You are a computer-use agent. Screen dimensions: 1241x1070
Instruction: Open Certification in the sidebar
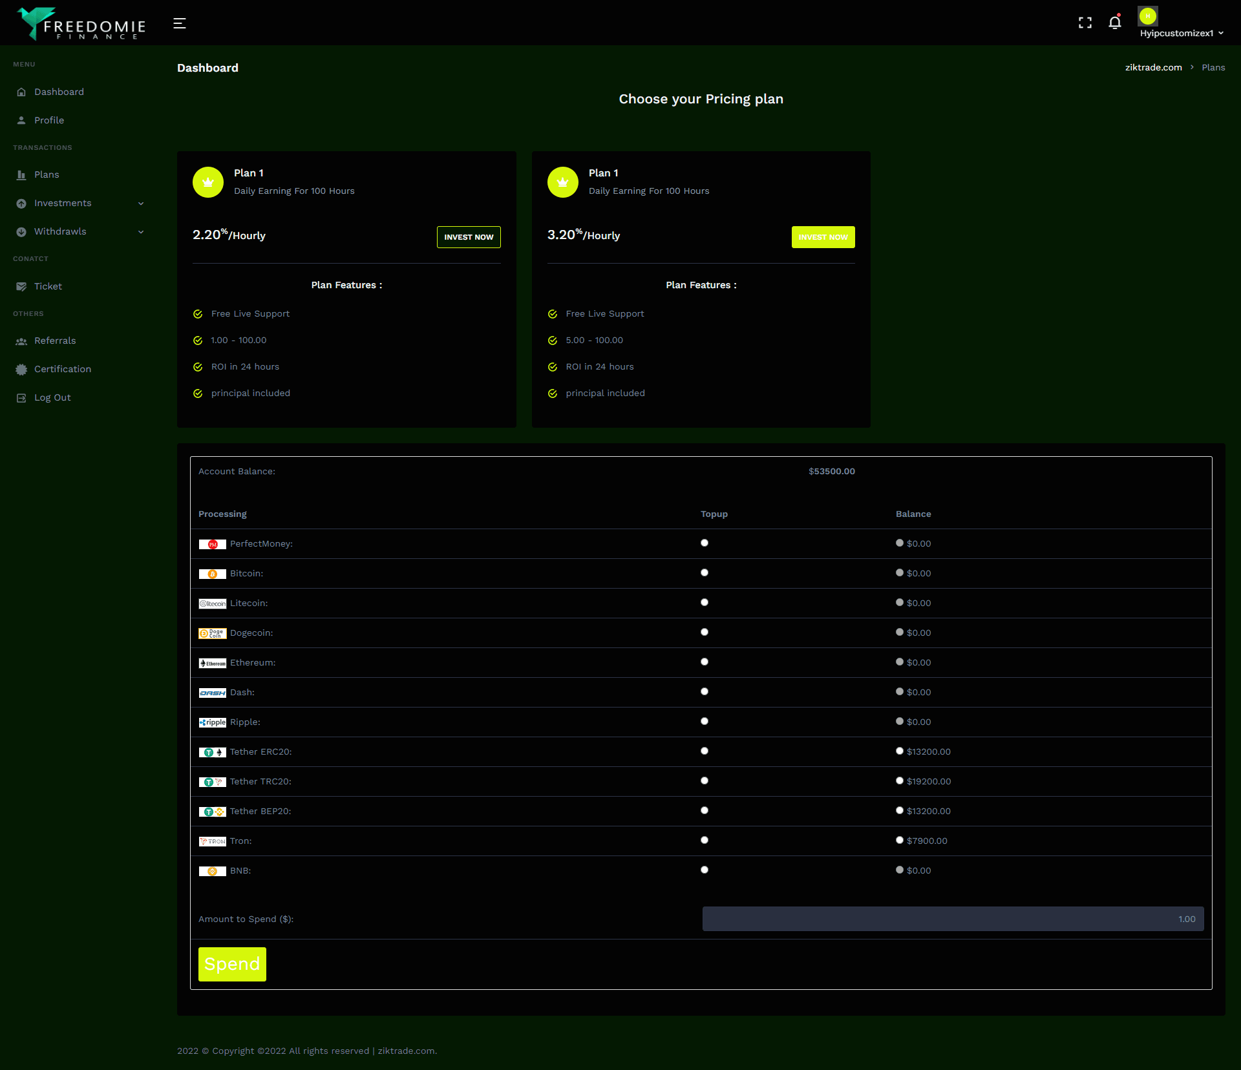(x=63, y=369)
